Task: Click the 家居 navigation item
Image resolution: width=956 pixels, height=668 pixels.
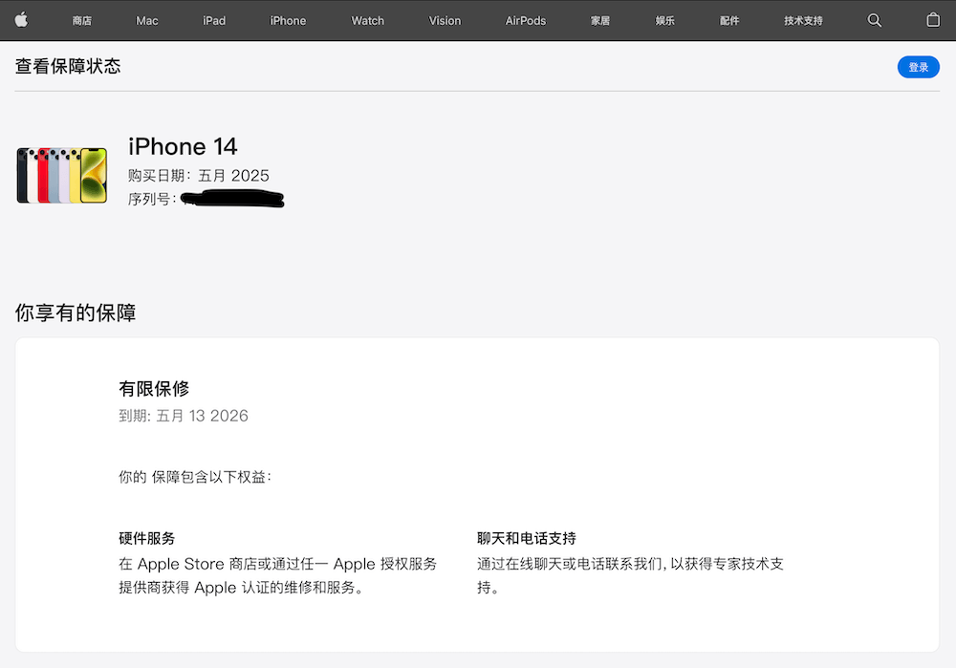Action: tap(600, 21)
